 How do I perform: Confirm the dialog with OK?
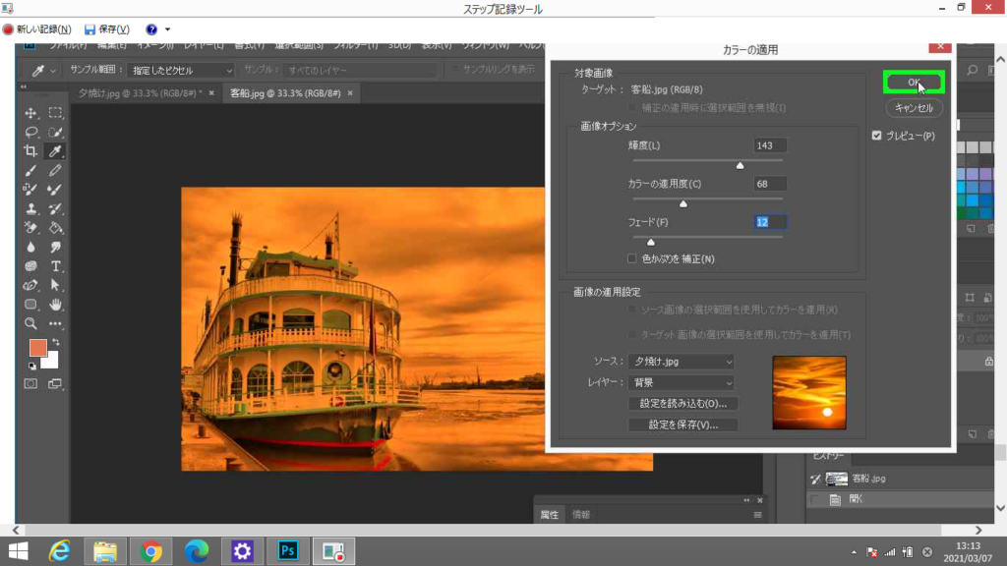click(914, 83)
